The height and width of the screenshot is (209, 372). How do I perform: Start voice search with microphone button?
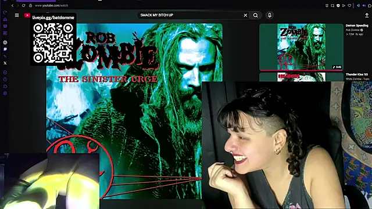tap(270, 15)
